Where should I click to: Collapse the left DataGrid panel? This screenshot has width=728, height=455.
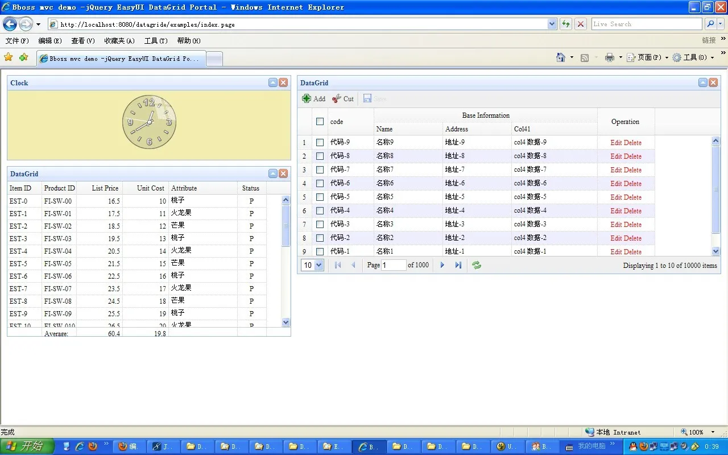[x=273, y=173]
